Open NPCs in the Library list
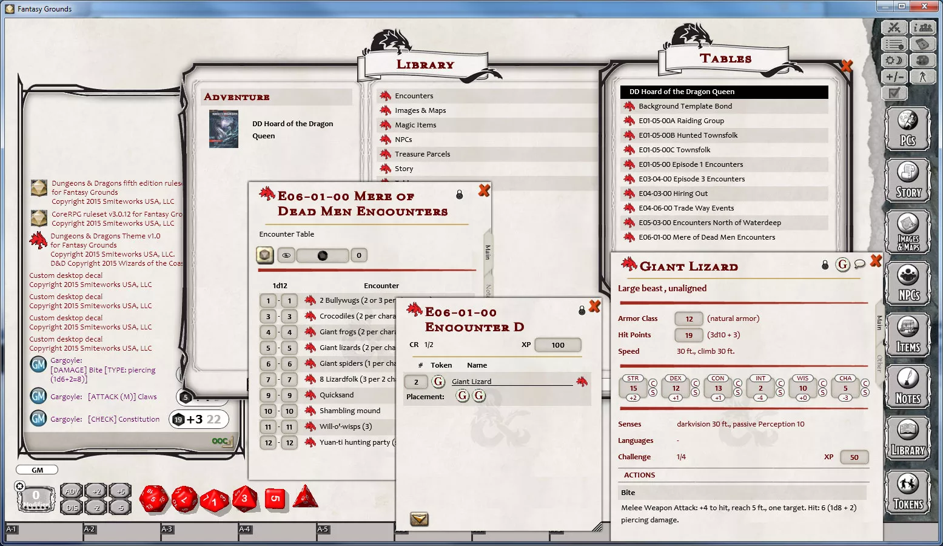 click(x=403, y=140)
